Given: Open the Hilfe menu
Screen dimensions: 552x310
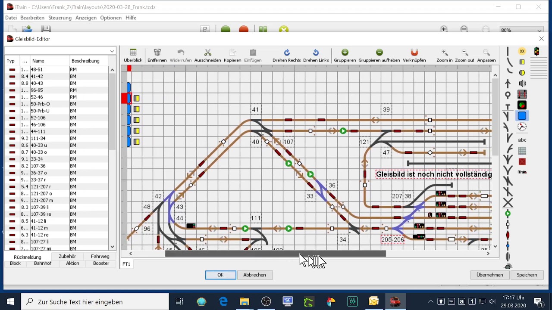Looking at the screenshot, I should point(131,18).
